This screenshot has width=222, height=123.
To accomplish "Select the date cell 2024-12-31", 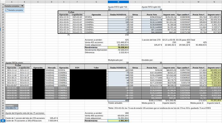I will (x=64, y=17).
